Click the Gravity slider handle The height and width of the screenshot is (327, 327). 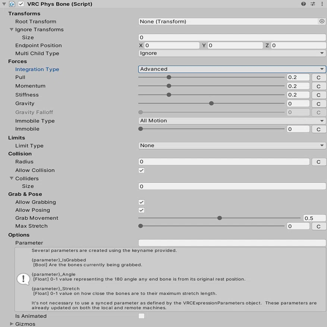tap(211, 103)
